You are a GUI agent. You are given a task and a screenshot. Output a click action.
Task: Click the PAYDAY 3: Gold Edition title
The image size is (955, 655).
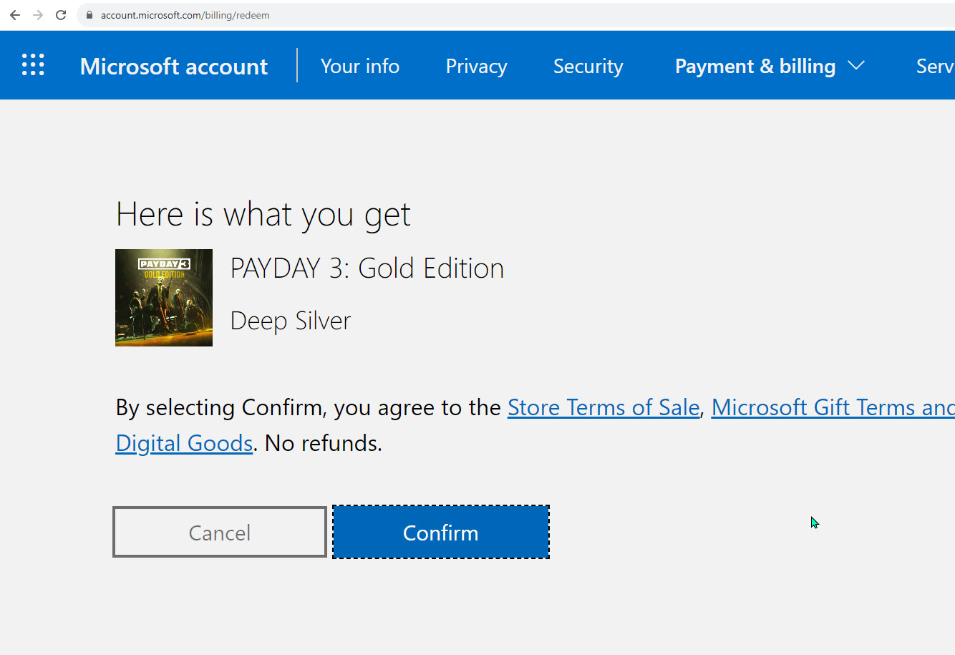tap(367, 268)
